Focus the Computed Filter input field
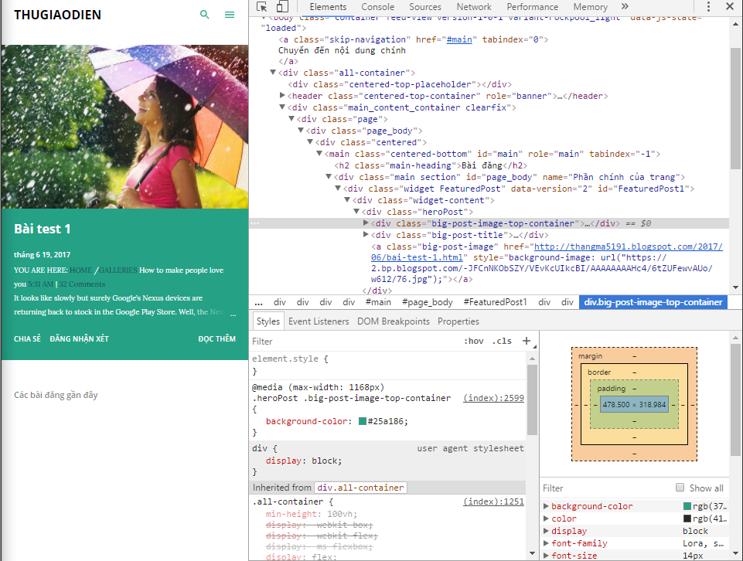The width and height of the screenshot is (743, 561). (606, 488)
